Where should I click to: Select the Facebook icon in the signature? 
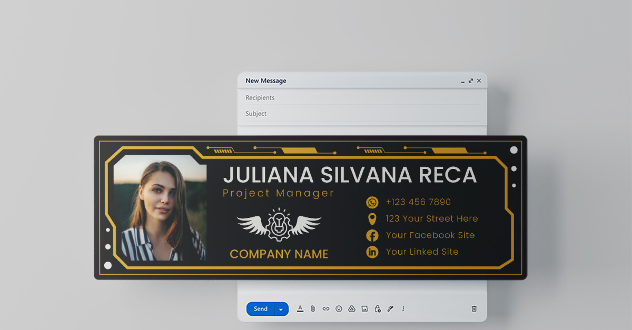(x=372, y=235)
